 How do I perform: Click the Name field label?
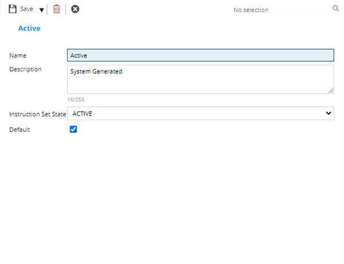pyautogui.click(x=18, y=56)
